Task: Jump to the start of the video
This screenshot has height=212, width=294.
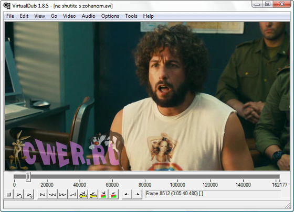Action: 43,195
